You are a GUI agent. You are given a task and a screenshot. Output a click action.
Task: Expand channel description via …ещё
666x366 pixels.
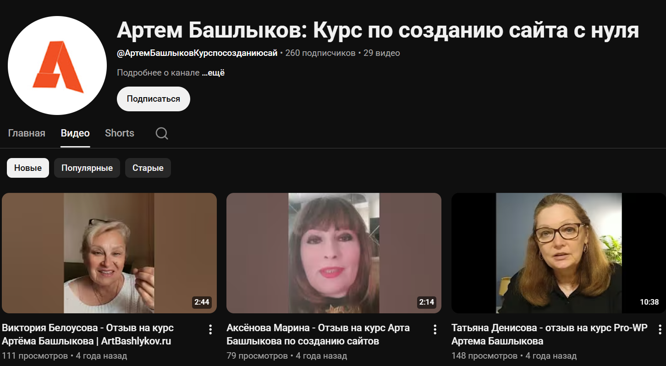(x=213, y=73)
